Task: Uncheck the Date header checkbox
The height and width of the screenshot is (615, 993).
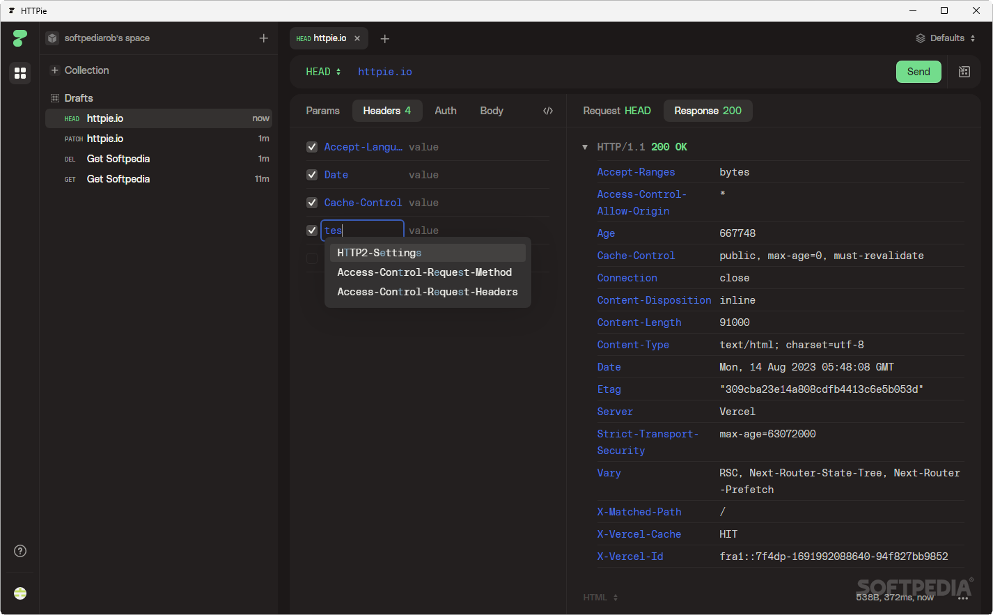Action: click(x=312, y=175)
